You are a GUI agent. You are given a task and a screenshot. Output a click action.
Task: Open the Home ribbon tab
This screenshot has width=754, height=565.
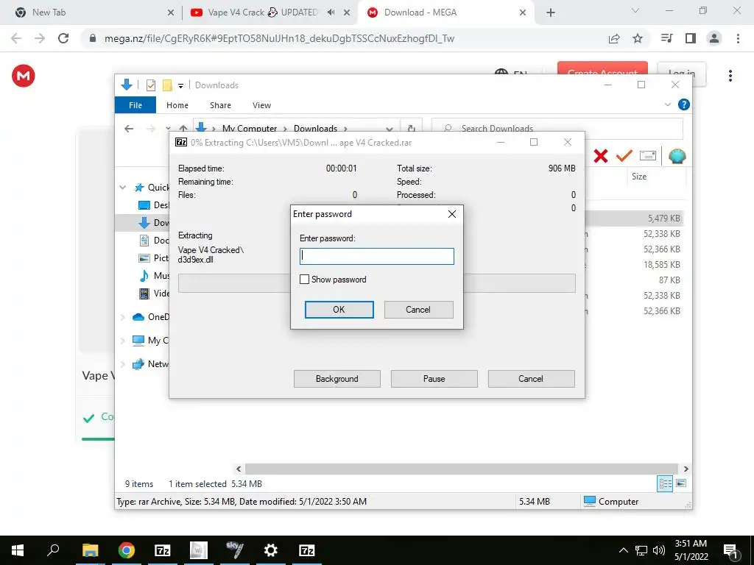coord(177,104)
